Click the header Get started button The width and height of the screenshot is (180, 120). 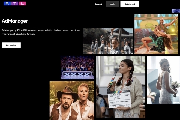(130, 4)
